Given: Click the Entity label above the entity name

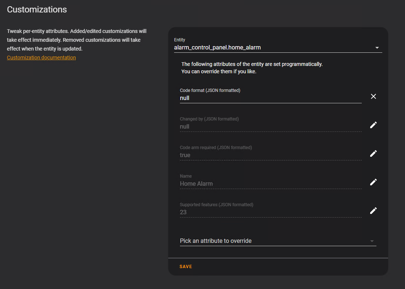Looking at the screenshot, I should pyautogui.click(x=180, y=40).
